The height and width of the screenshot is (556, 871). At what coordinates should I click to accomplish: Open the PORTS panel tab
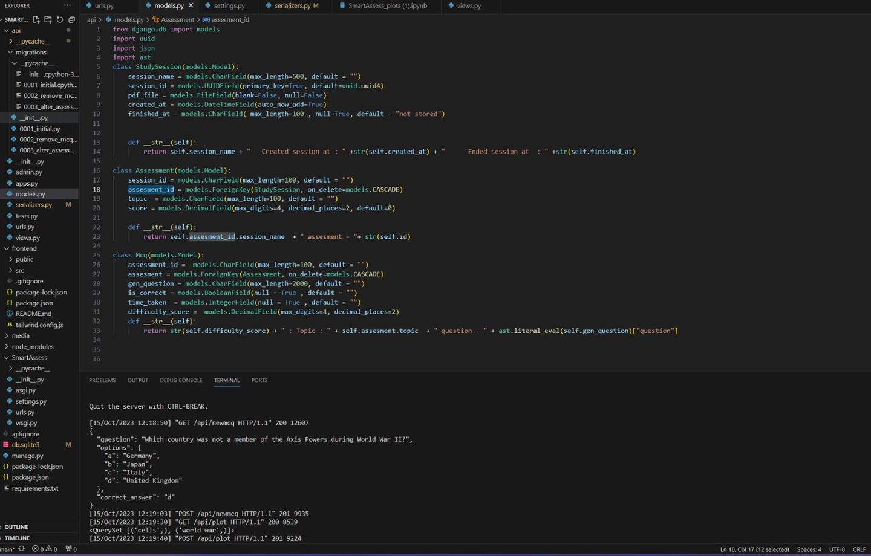[x=259, y=380]
